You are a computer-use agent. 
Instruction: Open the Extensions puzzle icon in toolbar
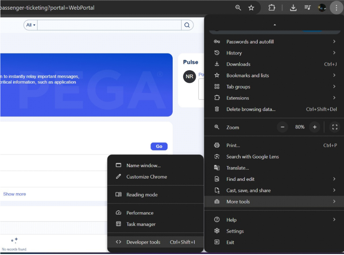272,8
